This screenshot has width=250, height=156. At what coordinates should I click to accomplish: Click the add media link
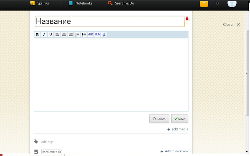pyautogui.click(x=178, y=129)
